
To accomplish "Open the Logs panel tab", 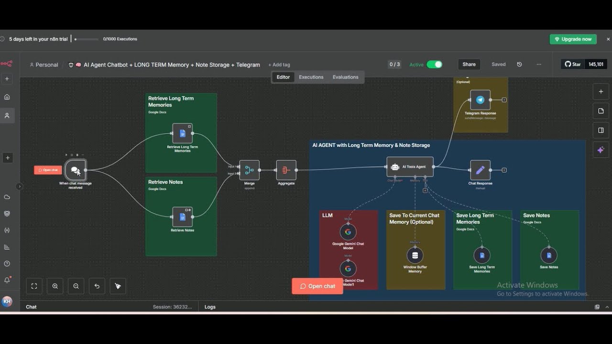I will click(x=210, y=307).
